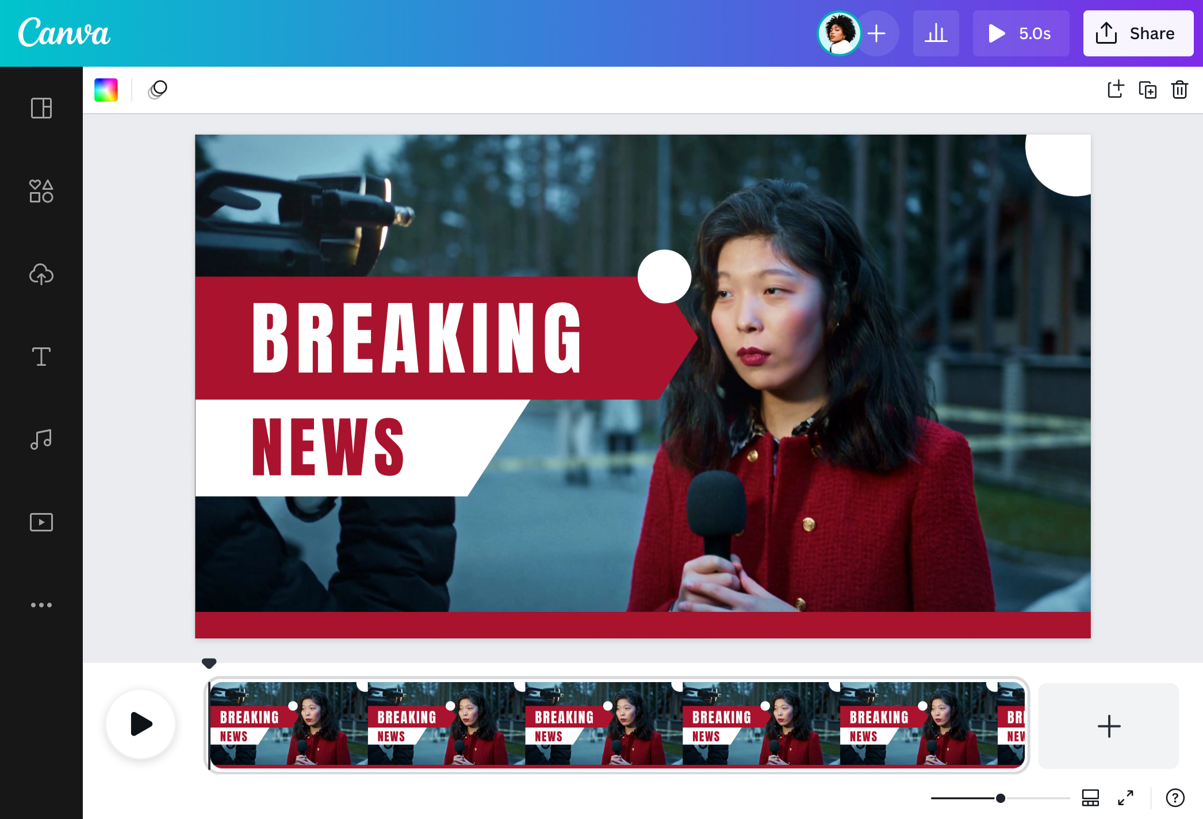Open the Videos panel icon

[41, 522]
